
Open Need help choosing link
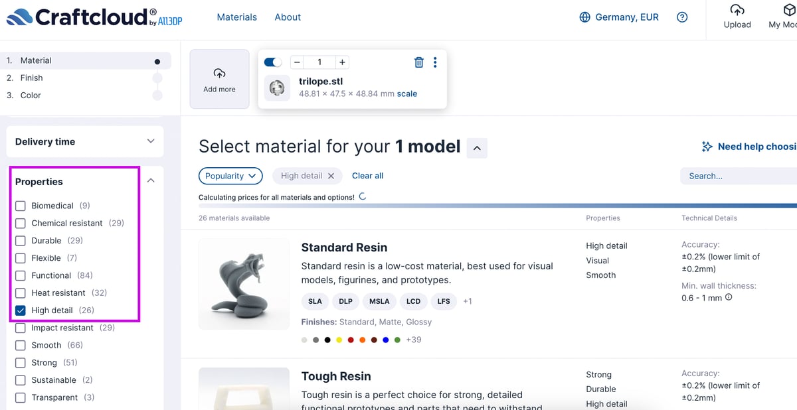pos(756,147)
